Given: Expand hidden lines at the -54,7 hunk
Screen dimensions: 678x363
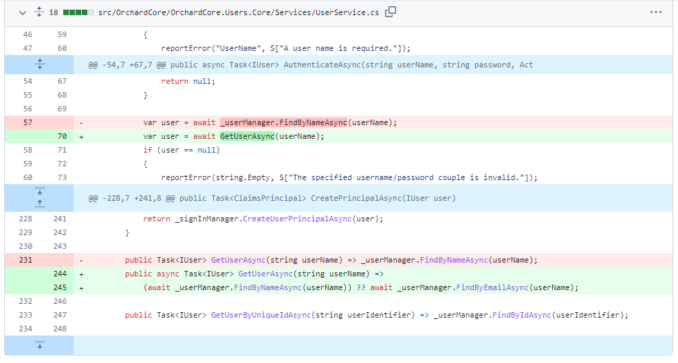Looking at the screenshot, I should 39,65.
